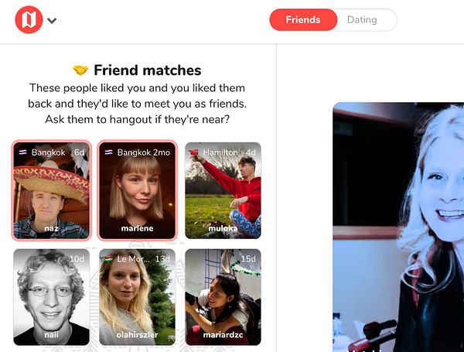Click the Friend matches heading

[148, 70]
